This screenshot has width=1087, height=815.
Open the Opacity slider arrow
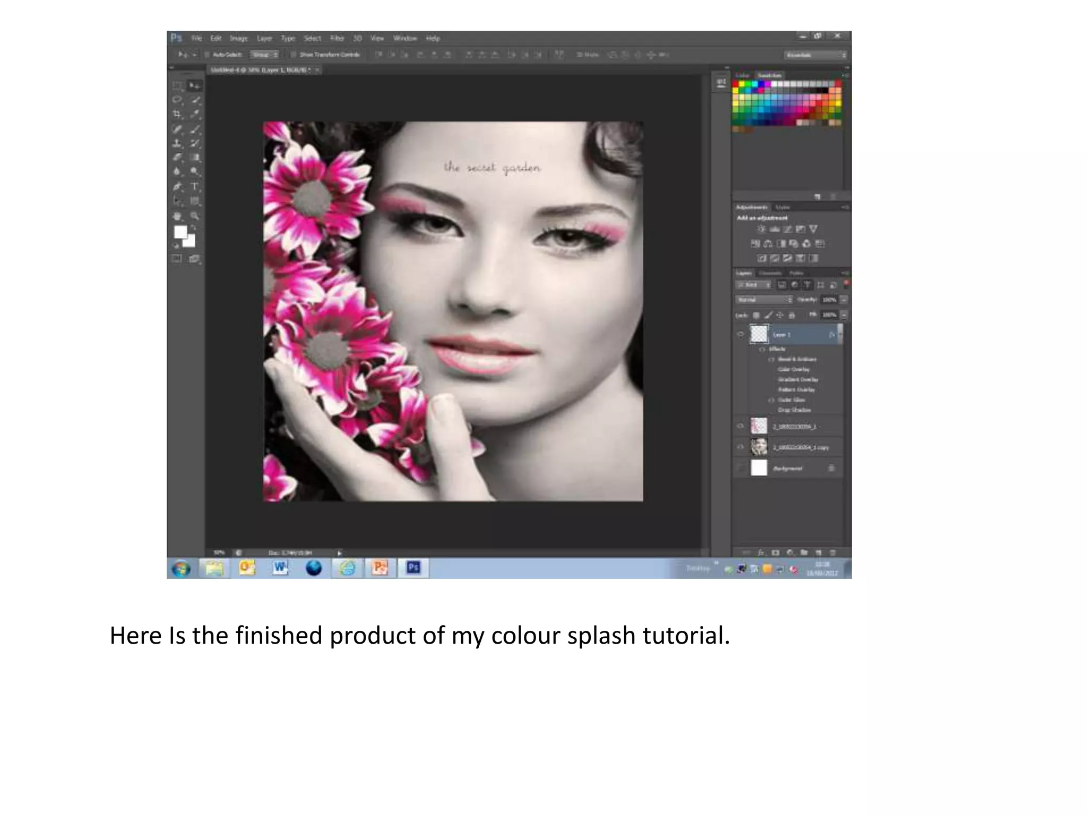pyautogui.click(x=843, y=300)
